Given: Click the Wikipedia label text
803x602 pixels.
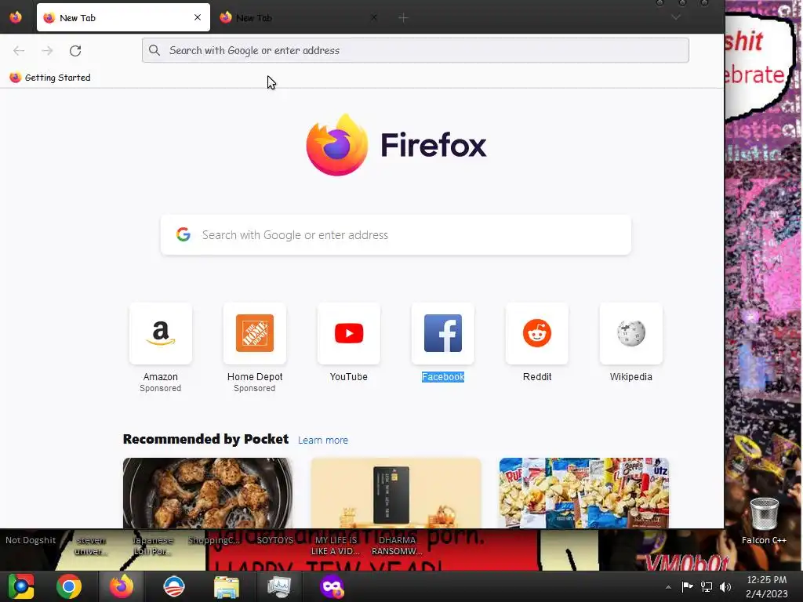Looking at the screenshot, I should [631, 377].
